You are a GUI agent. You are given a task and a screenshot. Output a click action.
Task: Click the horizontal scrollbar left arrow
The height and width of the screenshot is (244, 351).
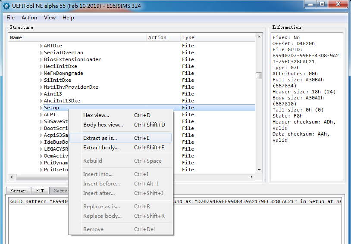click(x=12, y=177)
